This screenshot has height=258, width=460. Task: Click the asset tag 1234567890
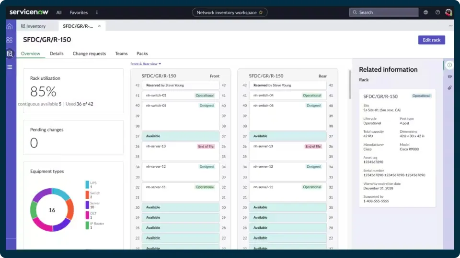click(373, 162)
